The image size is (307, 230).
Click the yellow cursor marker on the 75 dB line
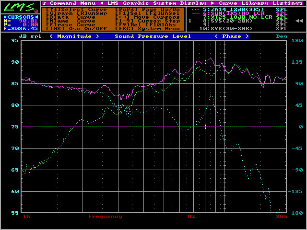(205, 126)
